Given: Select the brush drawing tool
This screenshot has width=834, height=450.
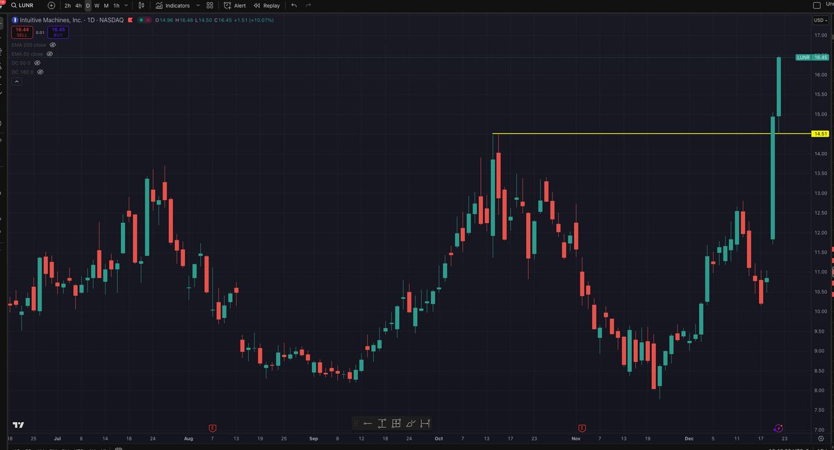Looking at the screenshot, I should click(411, 424).
